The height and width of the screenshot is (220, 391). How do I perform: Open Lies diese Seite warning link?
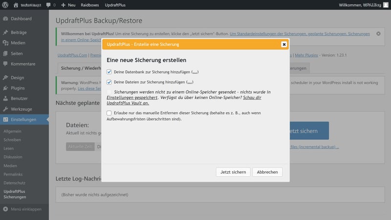89,88
